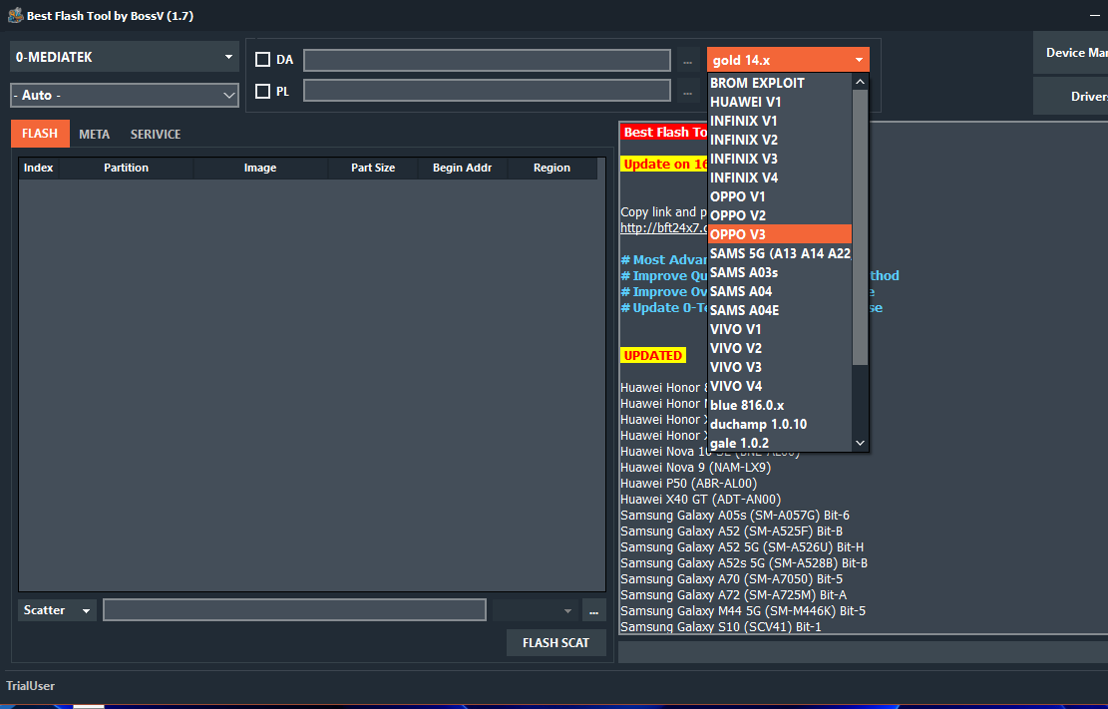Collapse the gold 14.x dropdown
Screen dimensions: 1108x709
[788, 60]
